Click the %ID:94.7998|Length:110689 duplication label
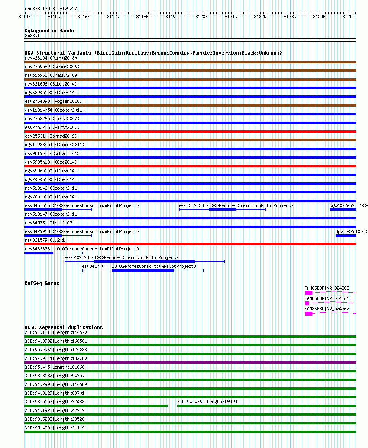368x448 pixels. pyautogui.click(x=56, y=384)
